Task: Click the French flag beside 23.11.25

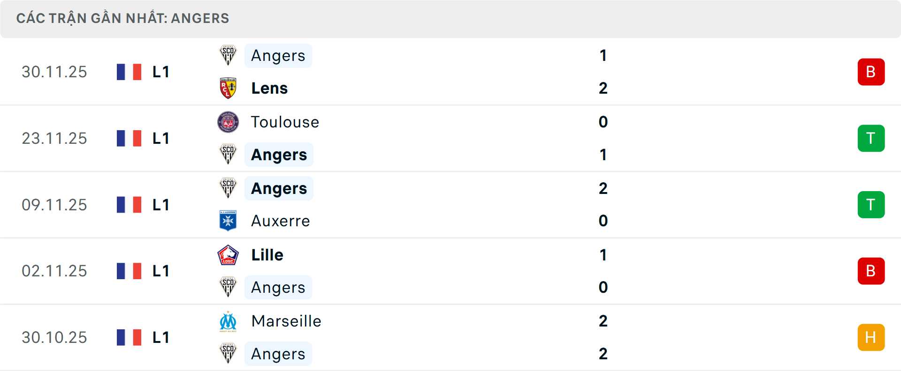Action: click(x=129, y=138)
